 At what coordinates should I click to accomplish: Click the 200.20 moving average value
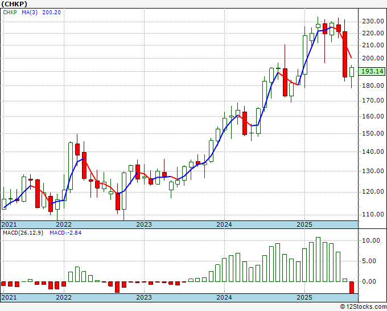coord(51,13)
